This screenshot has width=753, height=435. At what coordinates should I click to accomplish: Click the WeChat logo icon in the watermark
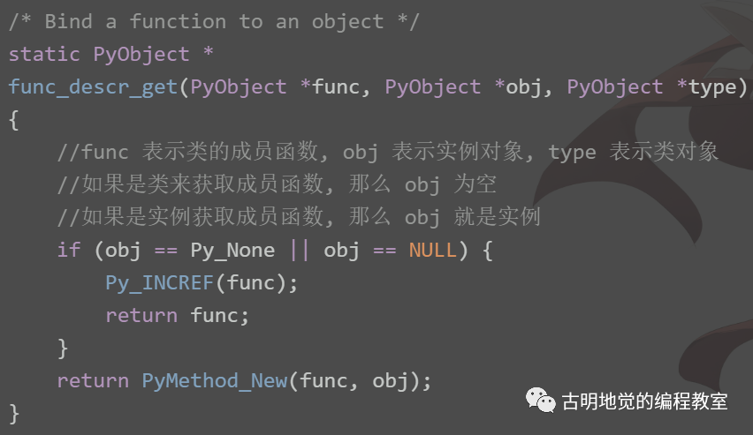pos(540,400)
